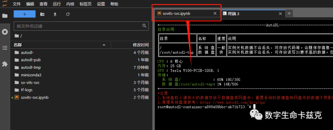Viewport: 333px width, 130px height.
Task: Close the 终端 3 tab
Action: [x=280, y=14]
